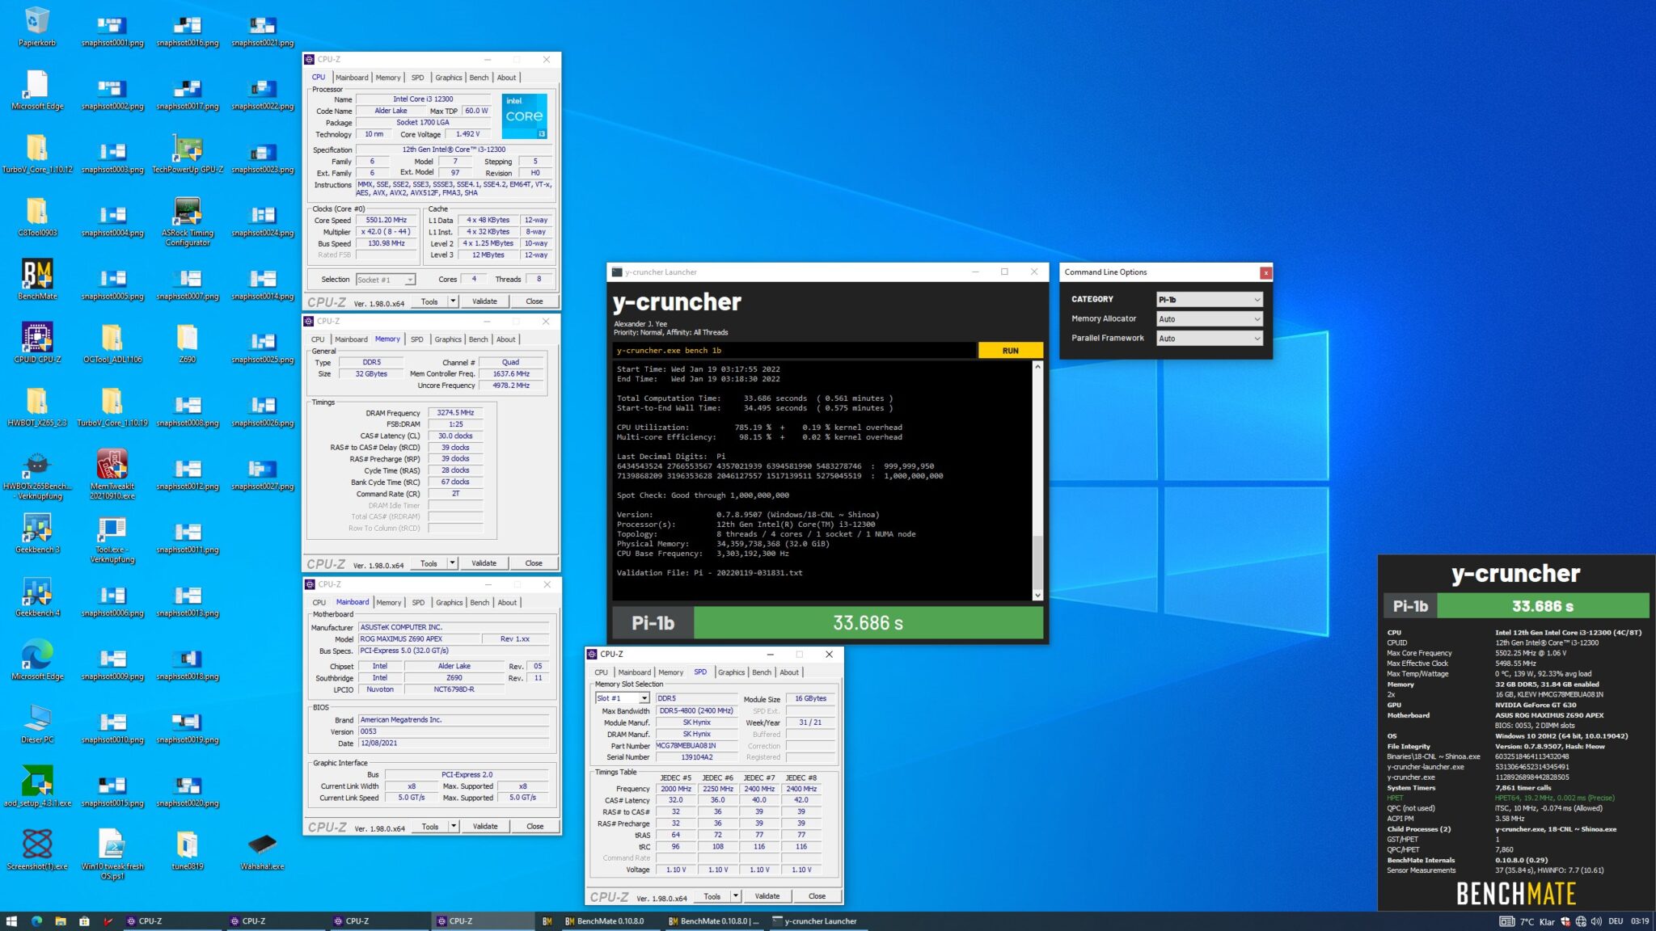Close the Command Line Options panel

[1265, 273]
